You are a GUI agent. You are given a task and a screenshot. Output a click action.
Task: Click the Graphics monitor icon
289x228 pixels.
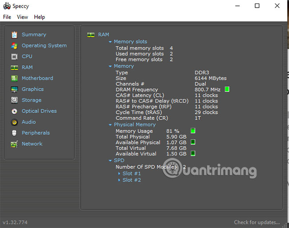click(x=14, y=89)
